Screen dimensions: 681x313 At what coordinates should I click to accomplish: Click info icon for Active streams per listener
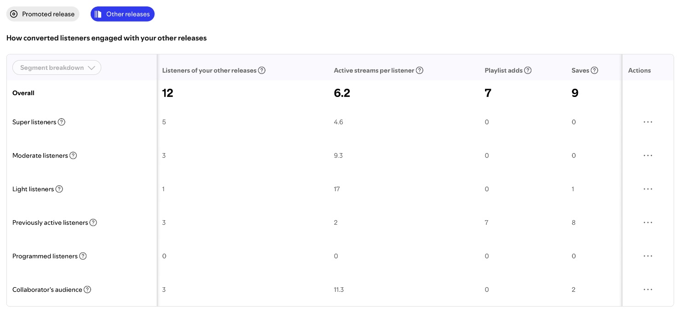(419, 71)
